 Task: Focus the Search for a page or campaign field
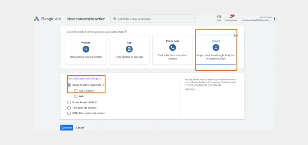pyautogui.click(x=153, y=19)
